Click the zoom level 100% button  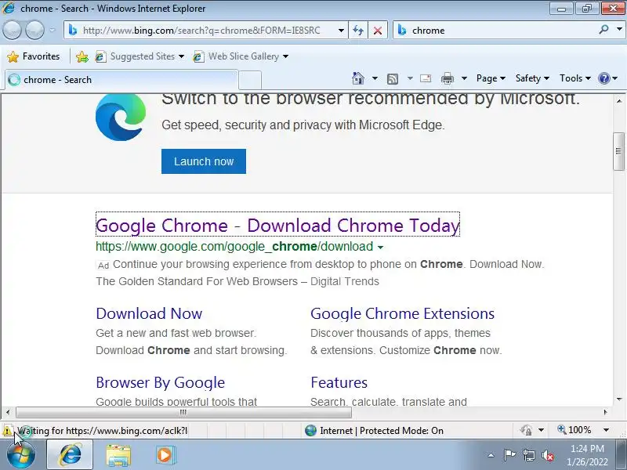574,430
